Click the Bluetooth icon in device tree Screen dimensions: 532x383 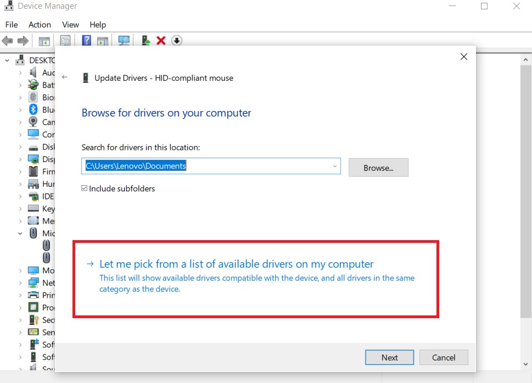click(33, 110)
